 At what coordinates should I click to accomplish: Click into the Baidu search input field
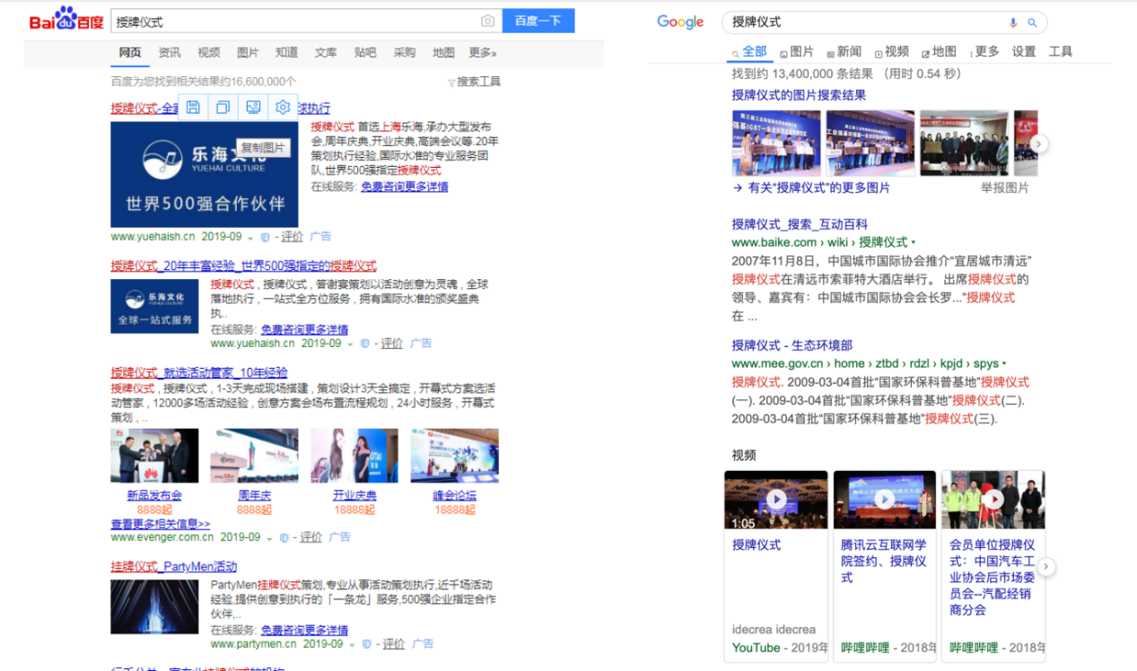pos(296,22)
